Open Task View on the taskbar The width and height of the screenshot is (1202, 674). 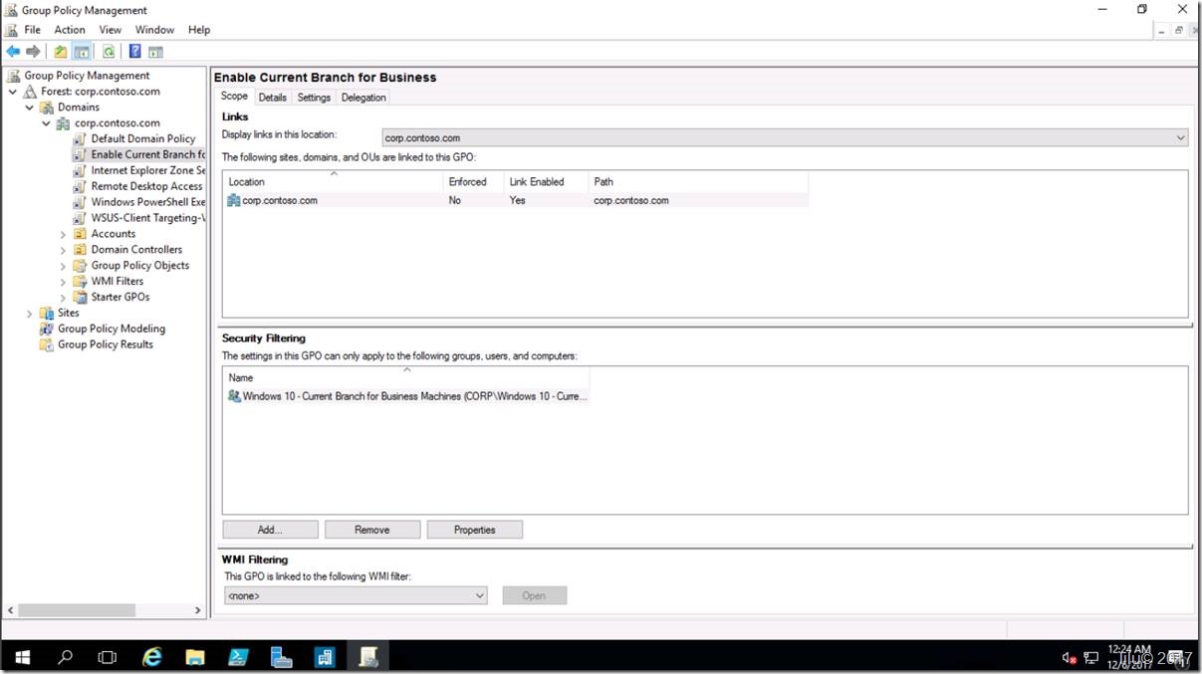(108, 657)
